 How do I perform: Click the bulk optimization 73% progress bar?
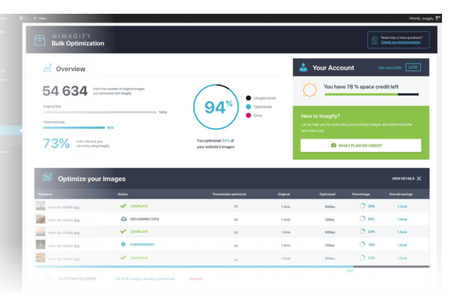(232, 266)
